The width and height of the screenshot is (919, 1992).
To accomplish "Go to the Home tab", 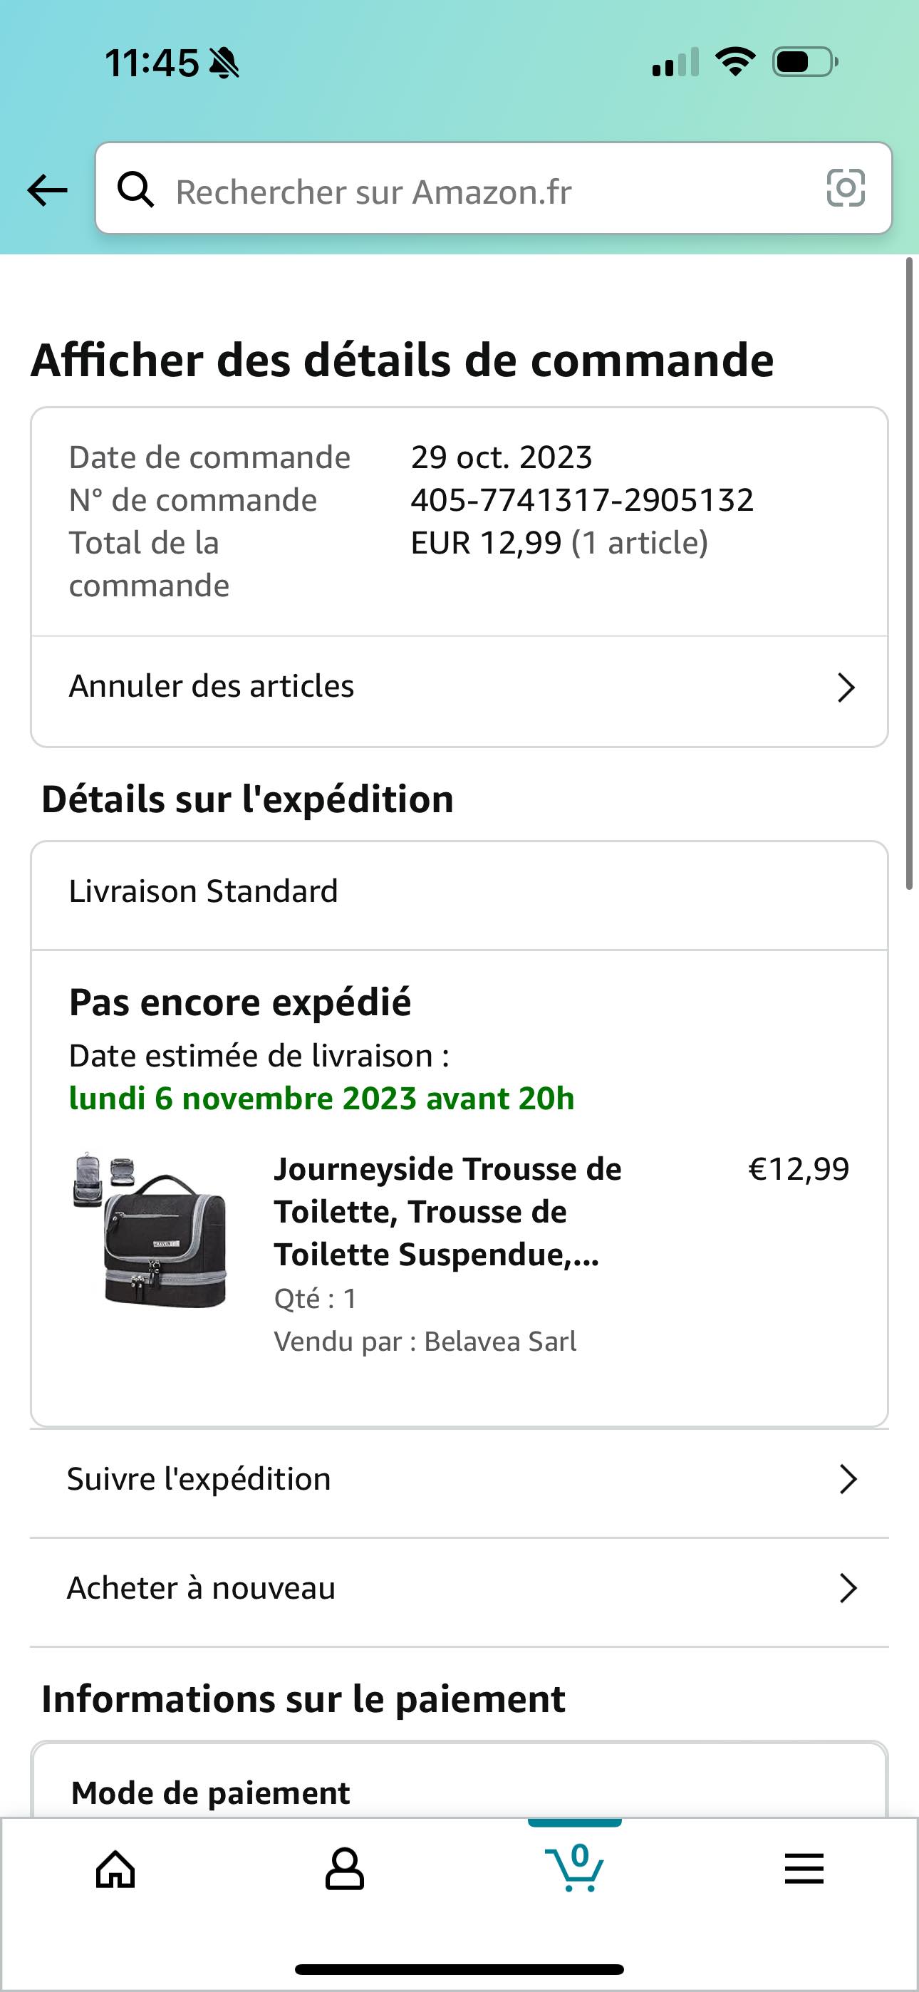I will [x=115, y=1870].
